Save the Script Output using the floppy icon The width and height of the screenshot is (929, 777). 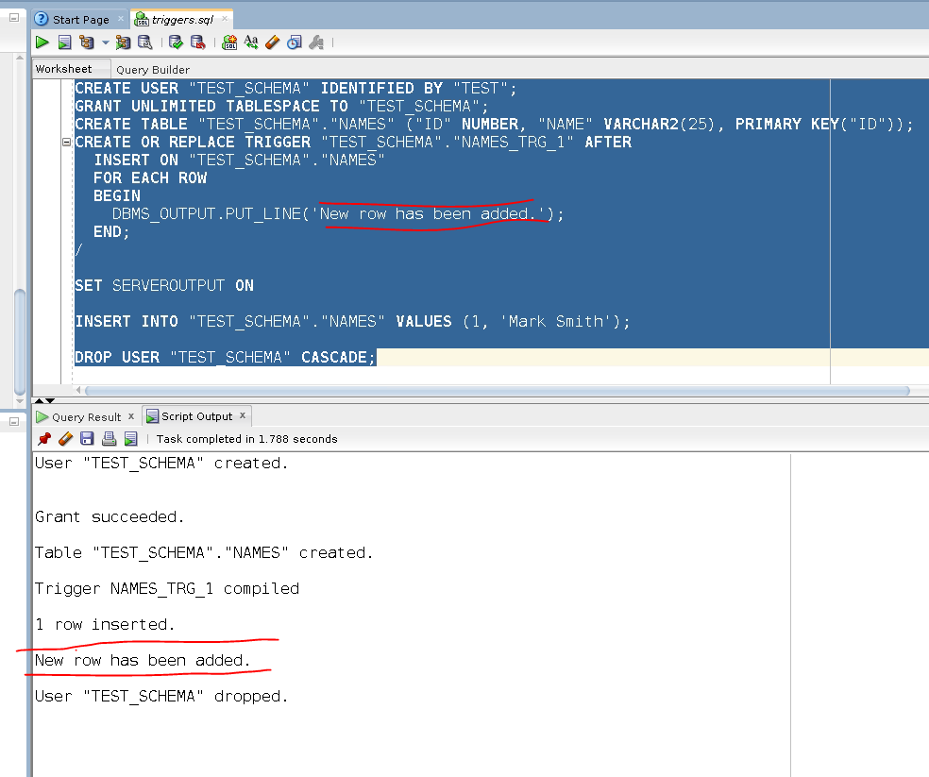tap(87, 438)
